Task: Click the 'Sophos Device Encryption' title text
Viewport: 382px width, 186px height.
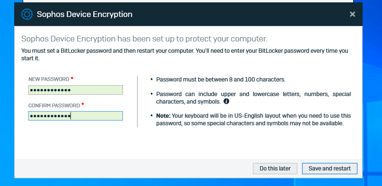Action: [x=85, y=14]
